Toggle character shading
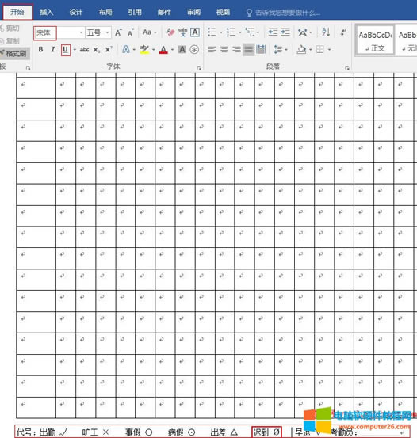417x438 pixels. click(x=182, y=49)
